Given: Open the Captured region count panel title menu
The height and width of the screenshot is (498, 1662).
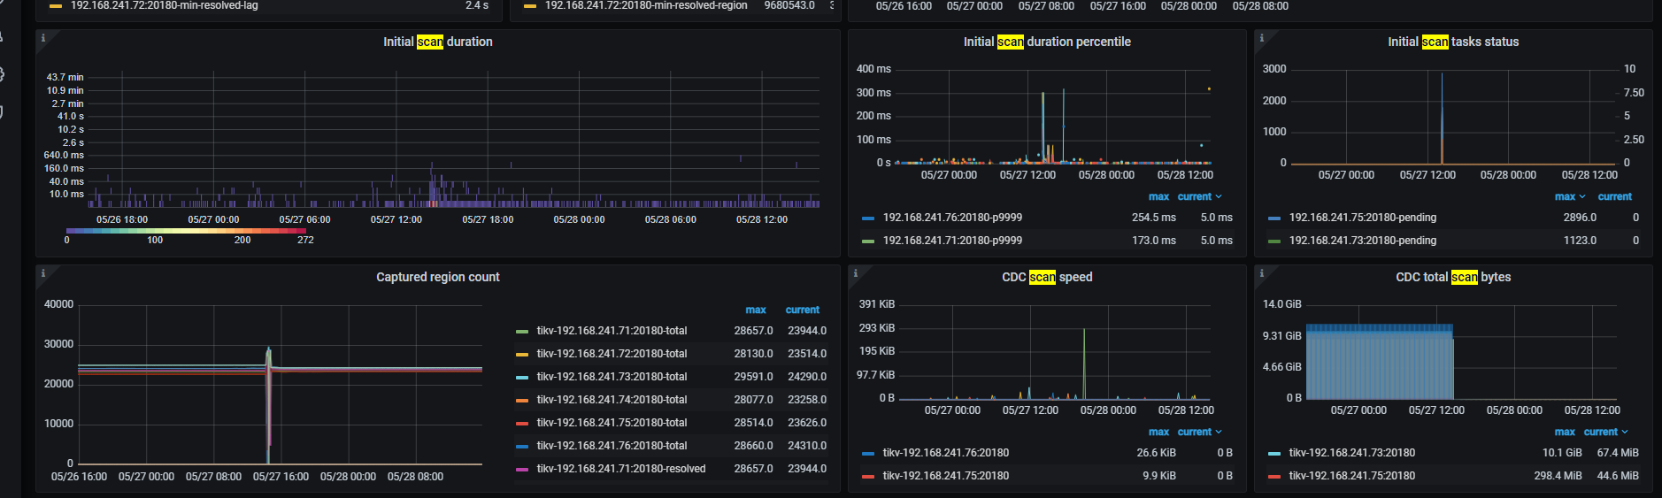Looking at the screenshot, I should [437, 277].
